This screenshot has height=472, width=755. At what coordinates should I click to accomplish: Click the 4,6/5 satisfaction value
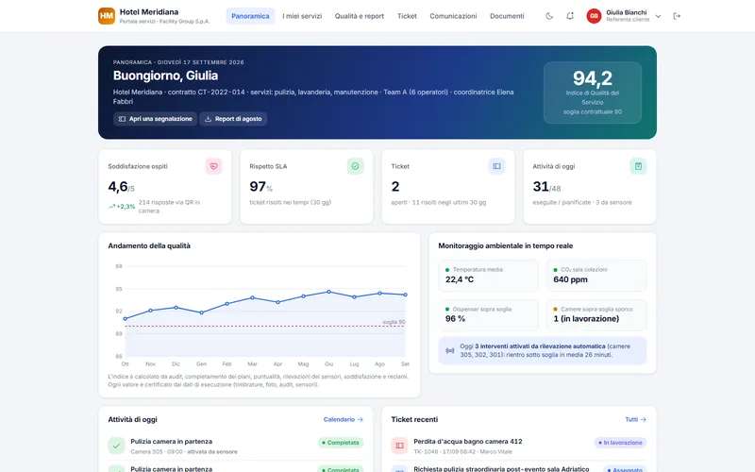coord(121,186)
